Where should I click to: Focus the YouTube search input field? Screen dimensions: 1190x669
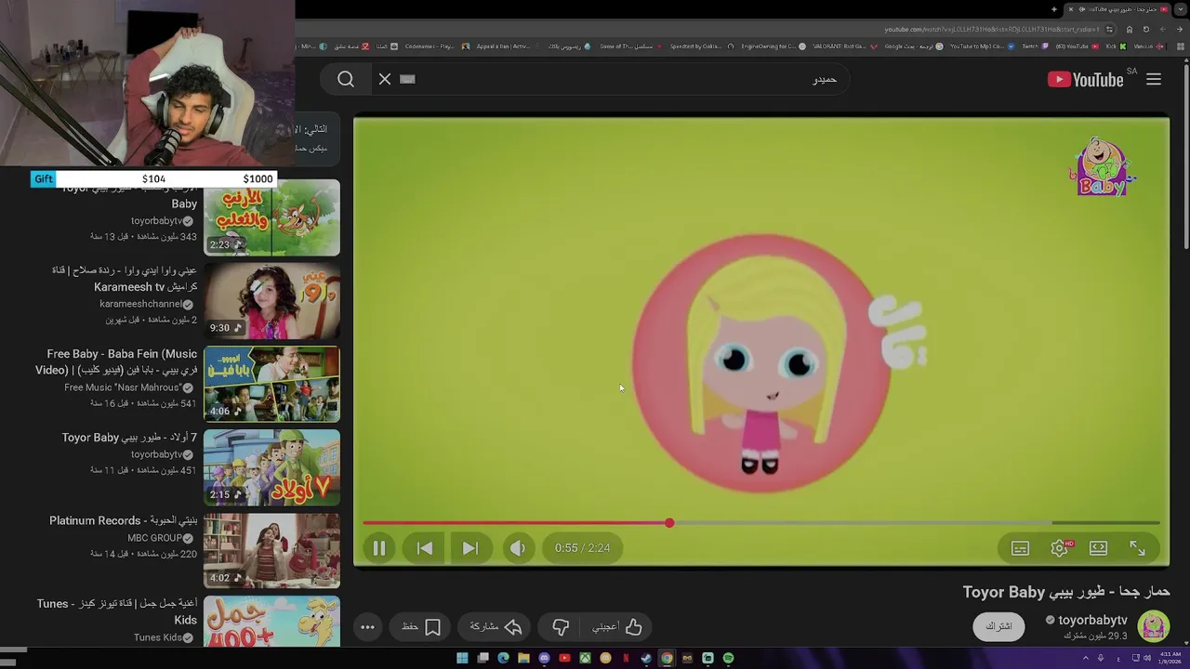[x=632, y=80]
